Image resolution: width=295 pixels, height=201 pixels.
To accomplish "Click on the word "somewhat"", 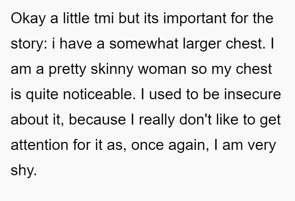I will click(144, 43).
